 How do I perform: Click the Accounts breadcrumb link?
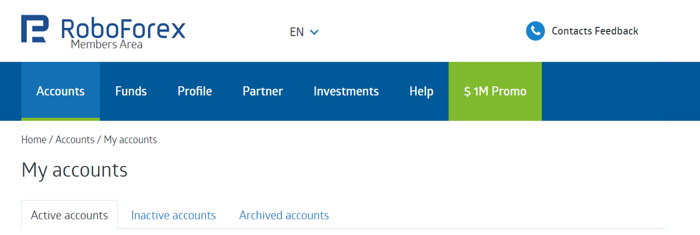[75, 139]
